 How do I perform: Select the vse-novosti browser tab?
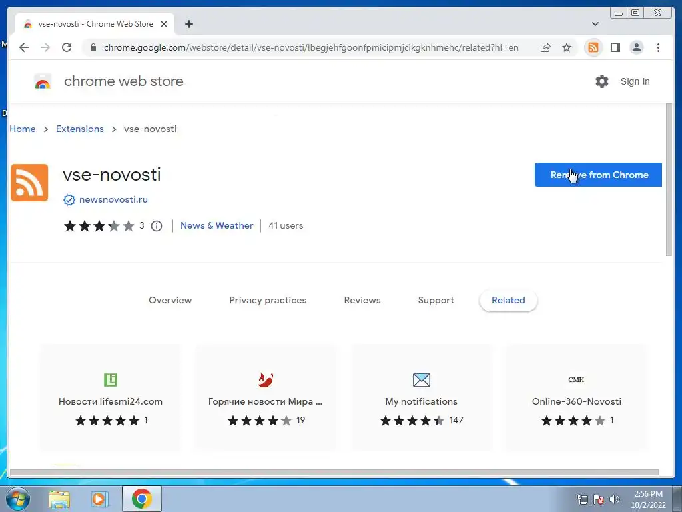[x=95, y=24]
